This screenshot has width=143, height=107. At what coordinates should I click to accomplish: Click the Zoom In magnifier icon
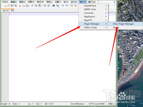point(63,5)
